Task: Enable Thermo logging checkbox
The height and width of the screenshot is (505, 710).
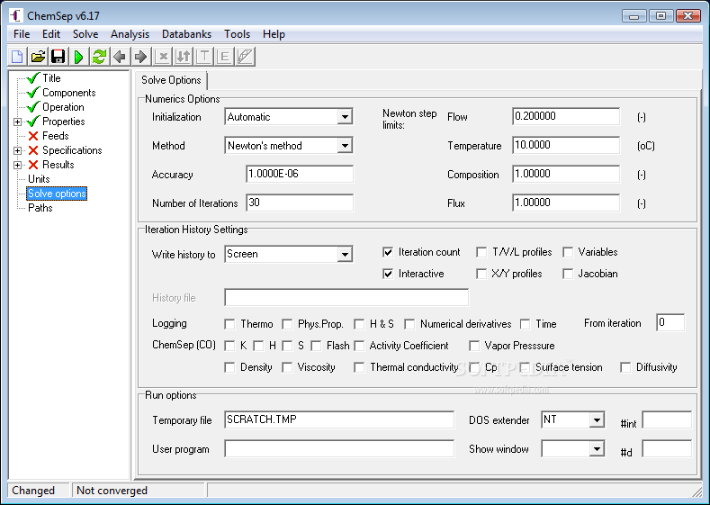Action: point(230,324)
